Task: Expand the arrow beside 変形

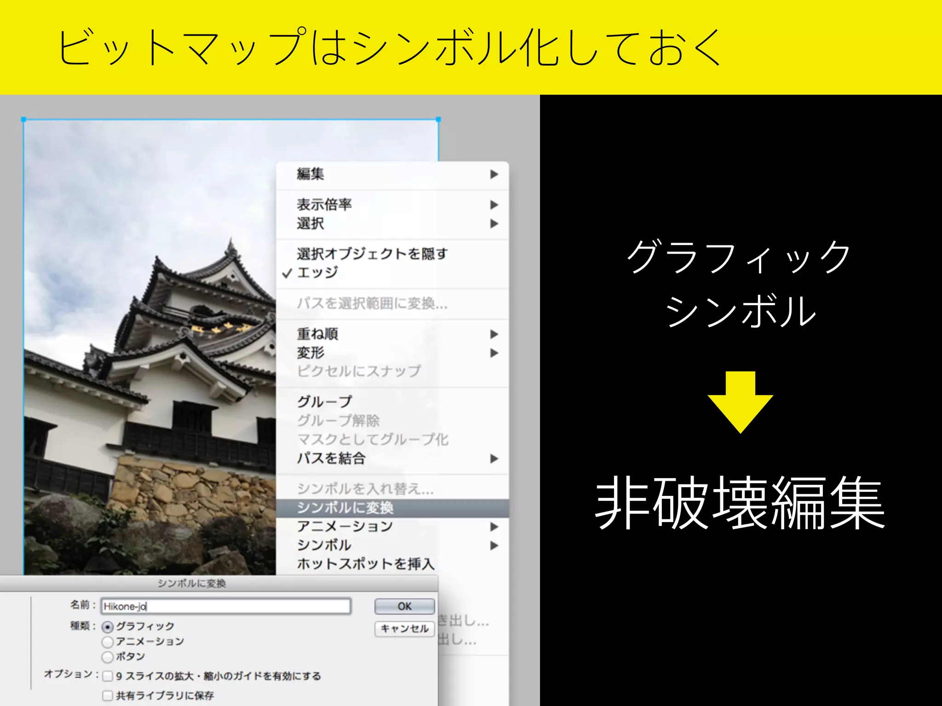Action: click(494, 353)
